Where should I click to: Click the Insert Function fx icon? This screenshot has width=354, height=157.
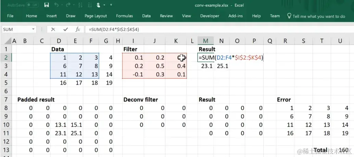click(78, 29)
